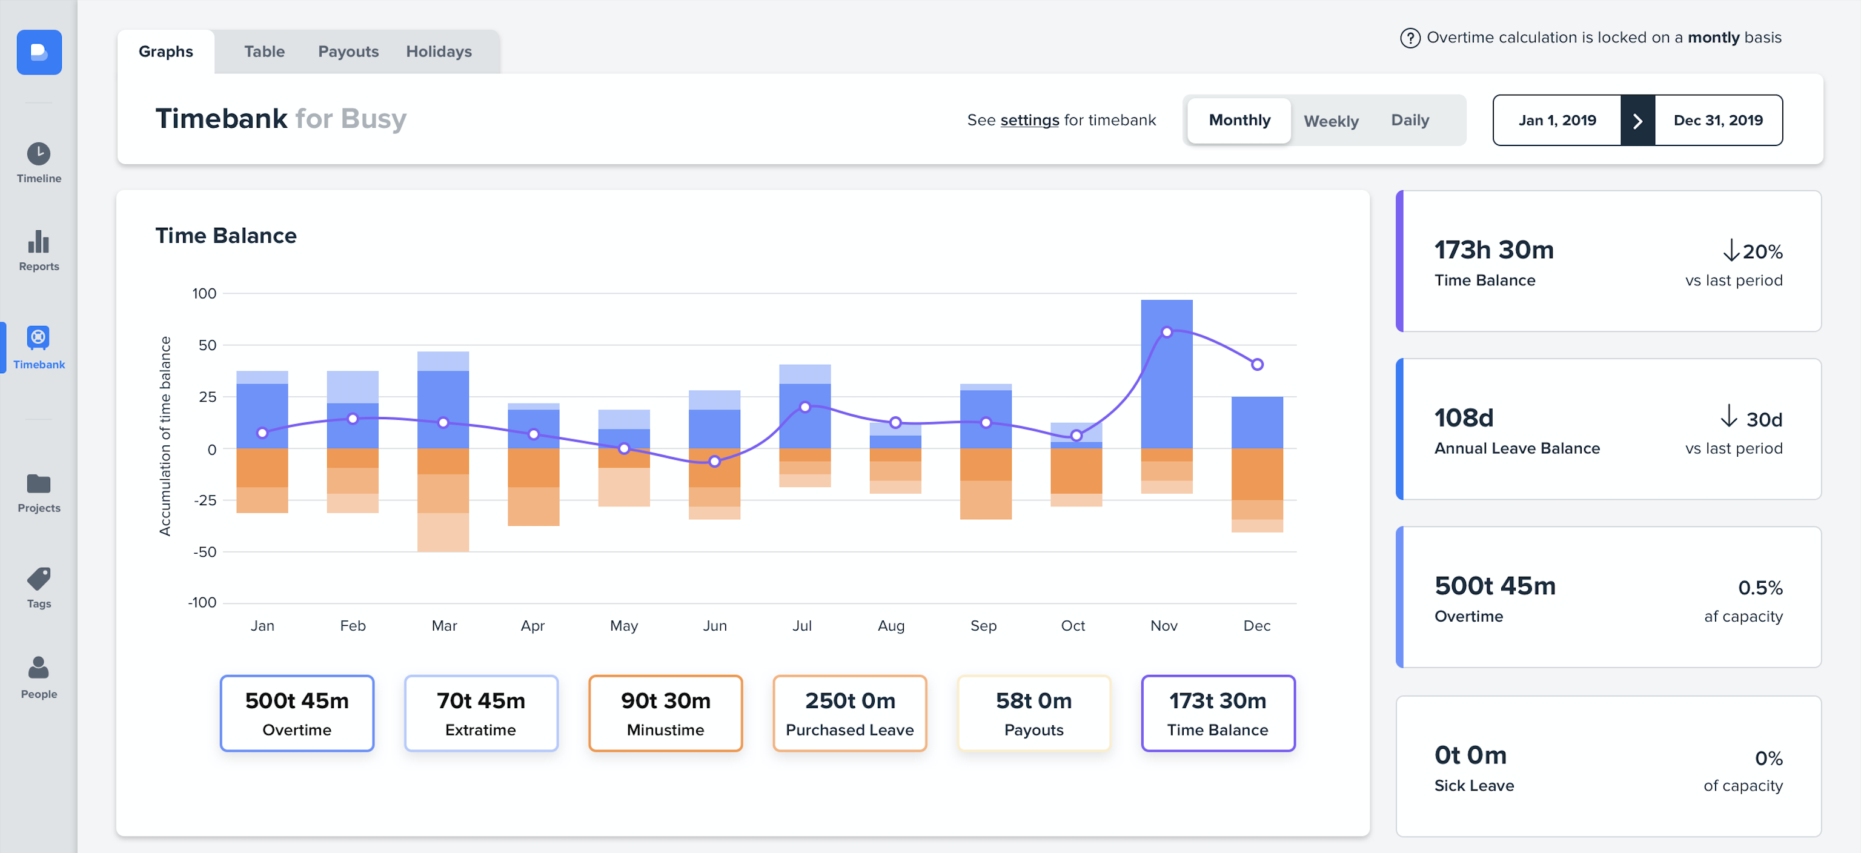Open the Jan 1, 2019 start date picker
This screenshot has width=1861, height=853.
click(1557, 121)
